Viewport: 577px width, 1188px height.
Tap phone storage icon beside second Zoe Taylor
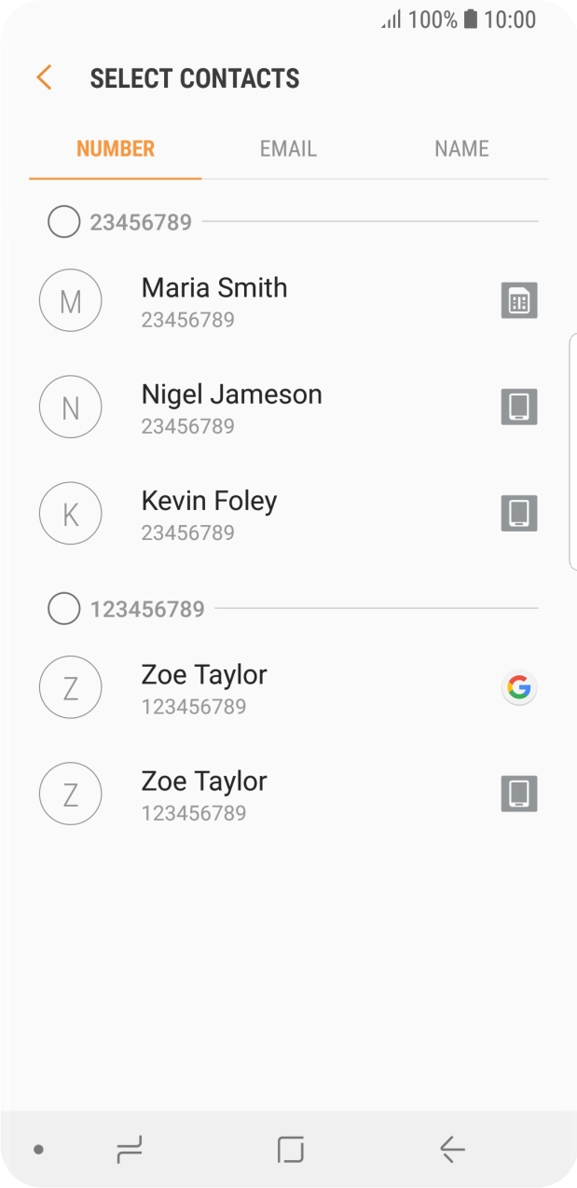point(519,794)
